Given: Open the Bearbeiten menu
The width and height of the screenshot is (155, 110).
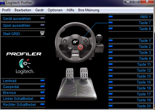Looking at the screenshot, I should (x=23, y=10).
